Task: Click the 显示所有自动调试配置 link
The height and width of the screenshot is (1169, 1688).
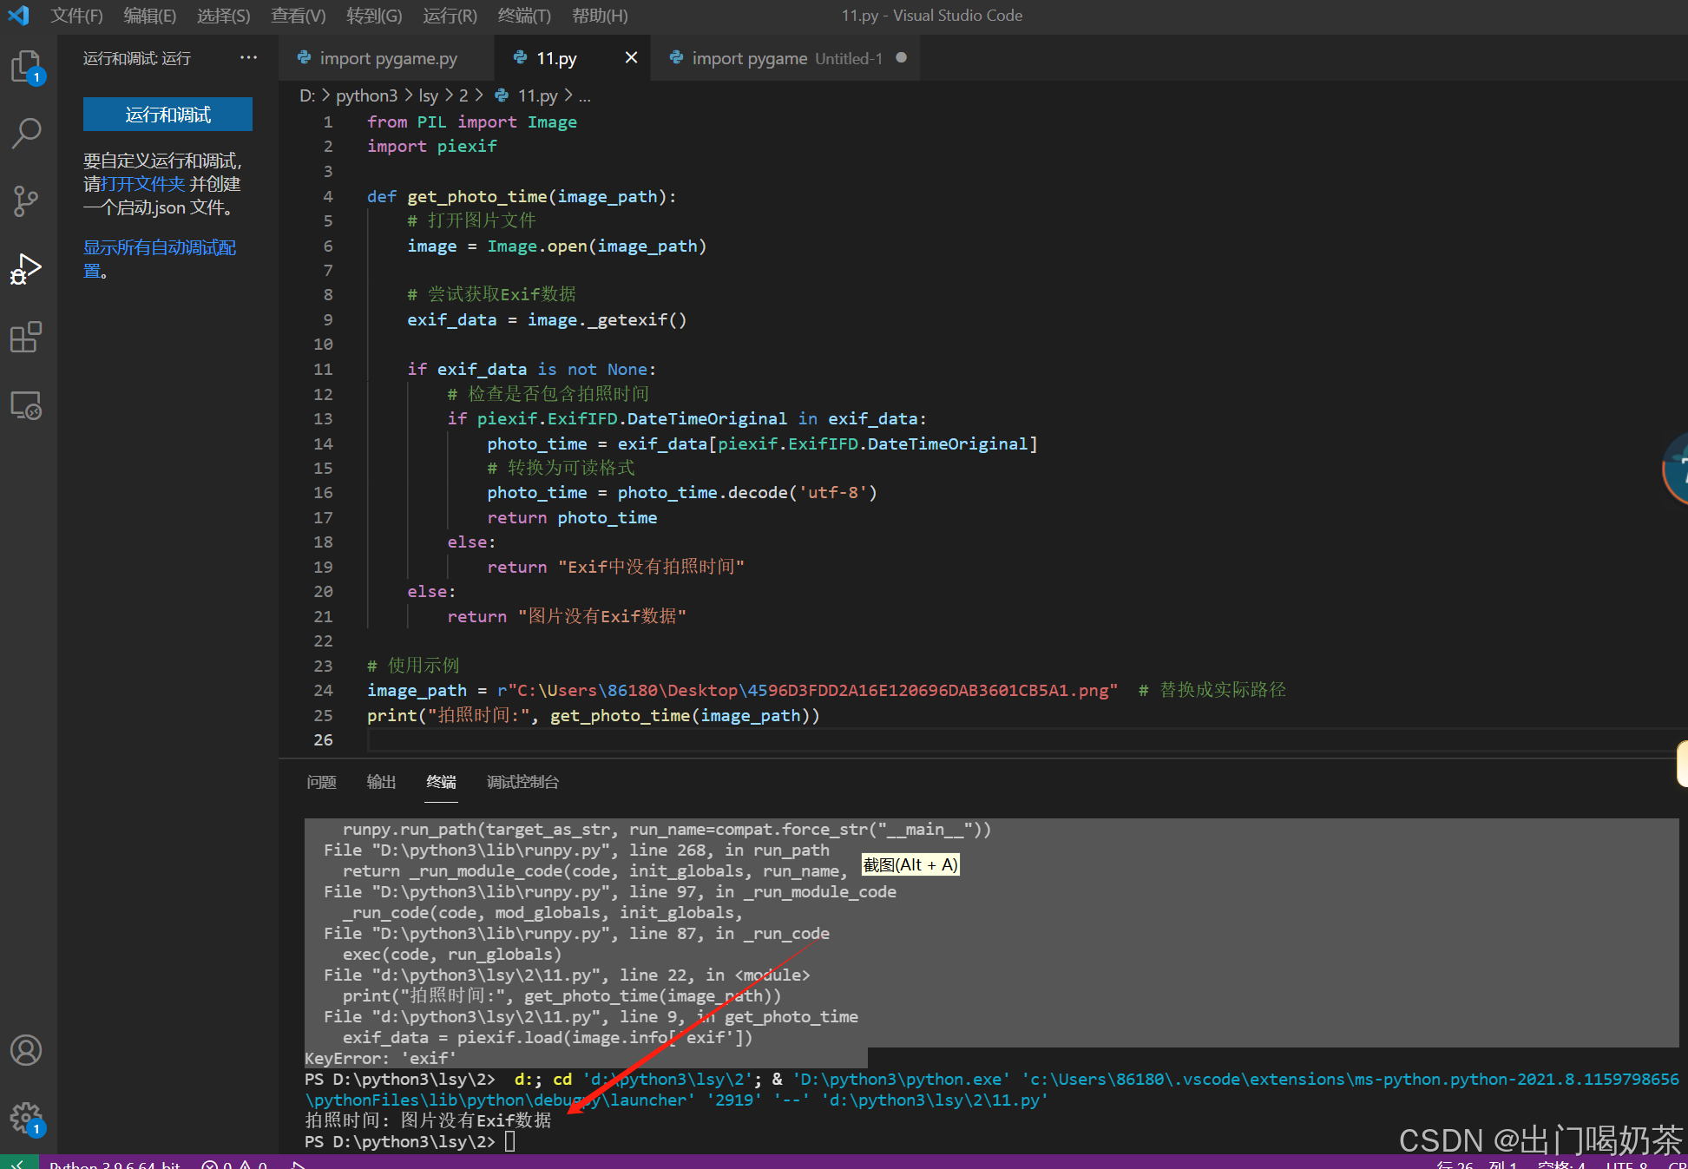Action: click(x=159, y=248)
